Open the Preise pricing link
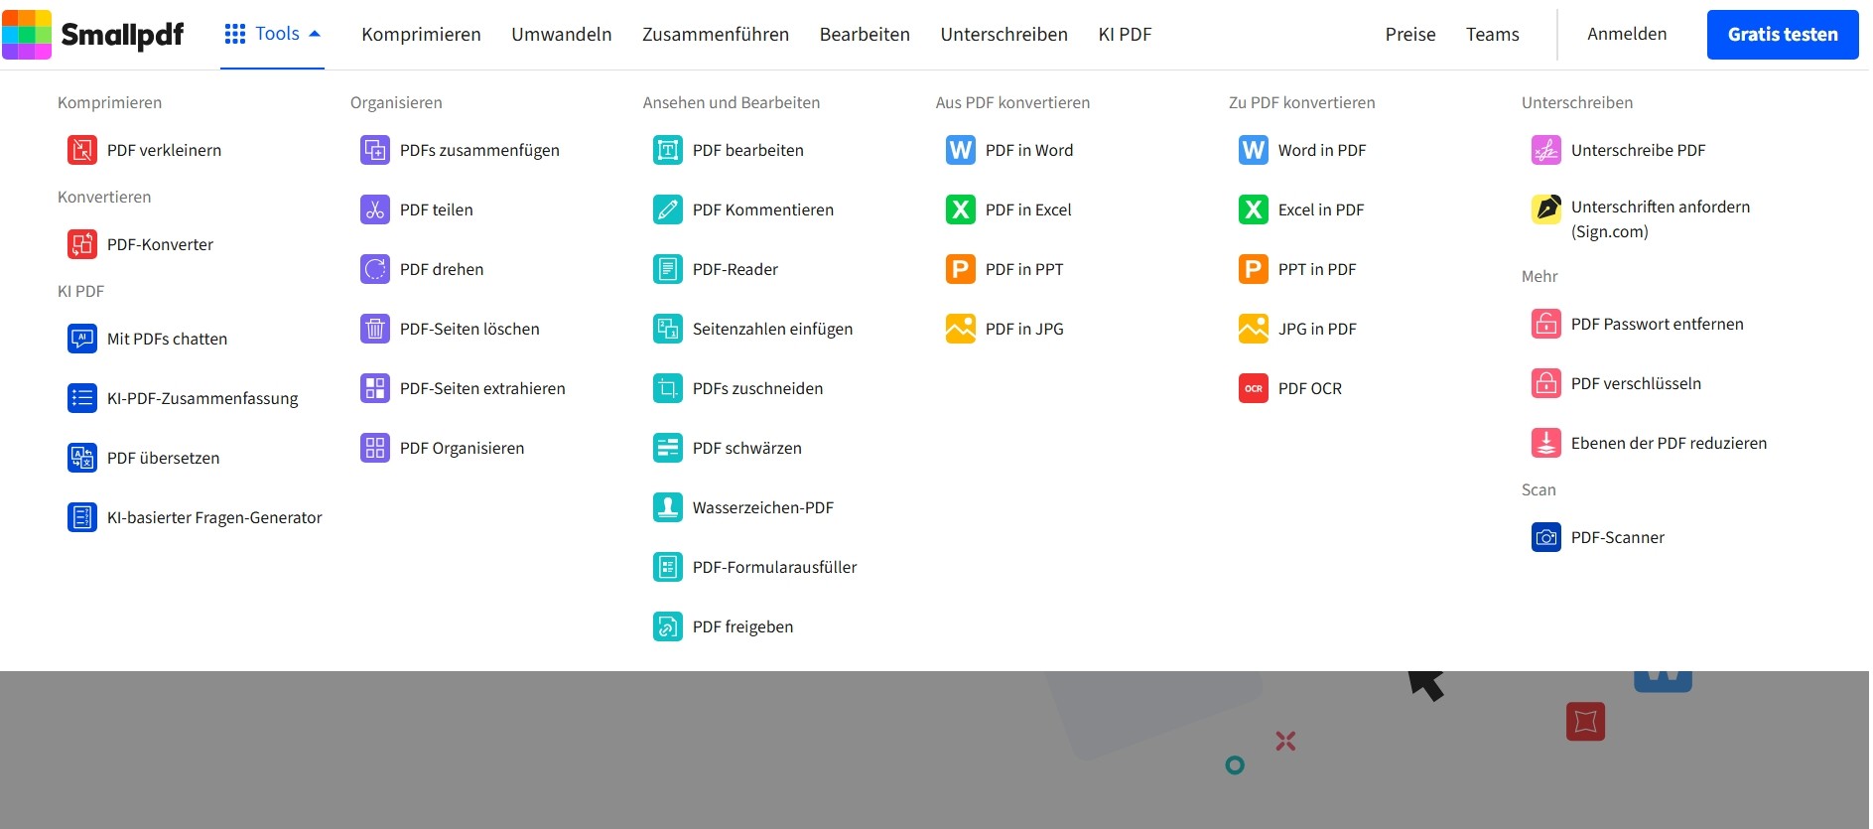Viewport: 1873px width, 829px height. point(1409,34)
